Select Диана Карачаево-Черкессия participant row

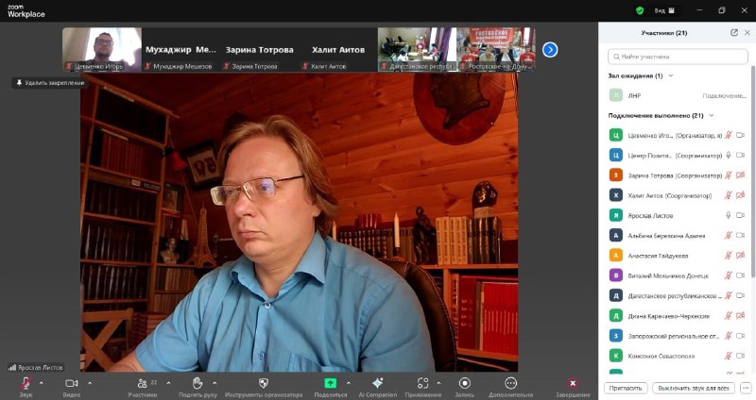[x=678, y=316]
